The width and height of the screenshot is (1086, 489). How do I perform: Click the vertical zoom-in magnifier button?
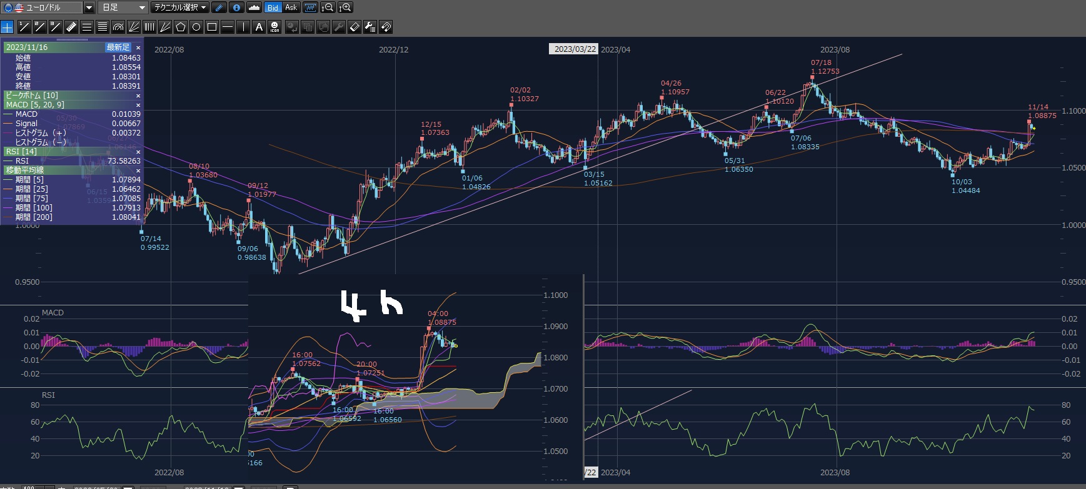345,7
